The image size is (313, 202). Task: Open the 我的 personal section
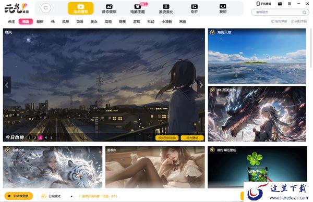click(223, 9)
